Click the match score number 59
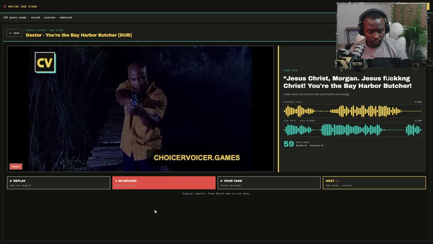 [289, 144]
